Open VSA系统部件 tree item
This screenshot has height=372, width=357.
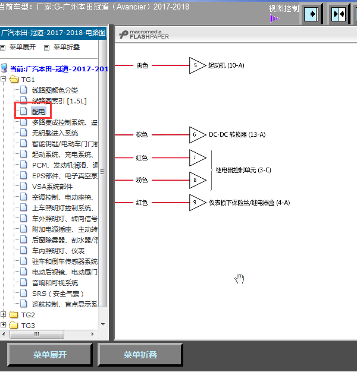(x=52, y=187)
